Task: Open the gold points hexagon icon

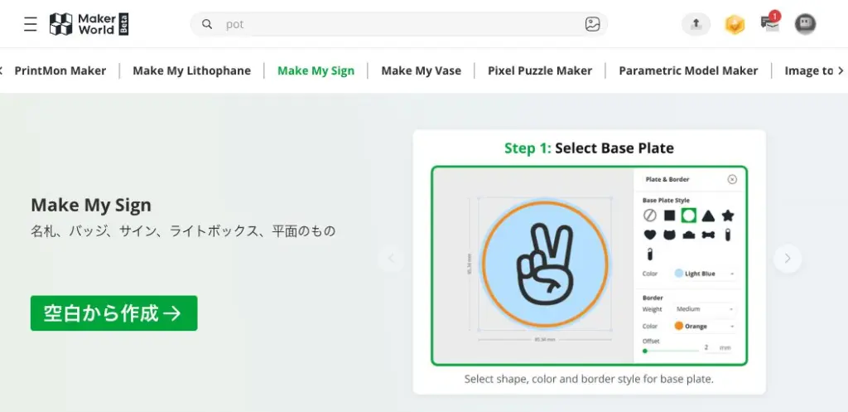Action: (x=735, y=24)
